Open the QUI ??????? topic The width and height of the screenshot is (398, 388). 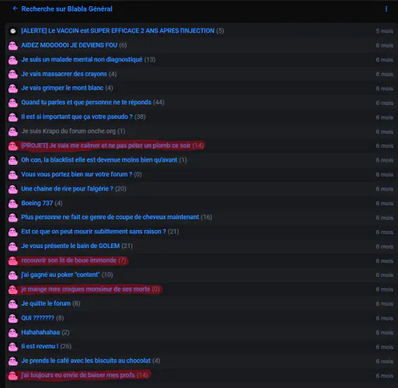(x=37, y=318)
